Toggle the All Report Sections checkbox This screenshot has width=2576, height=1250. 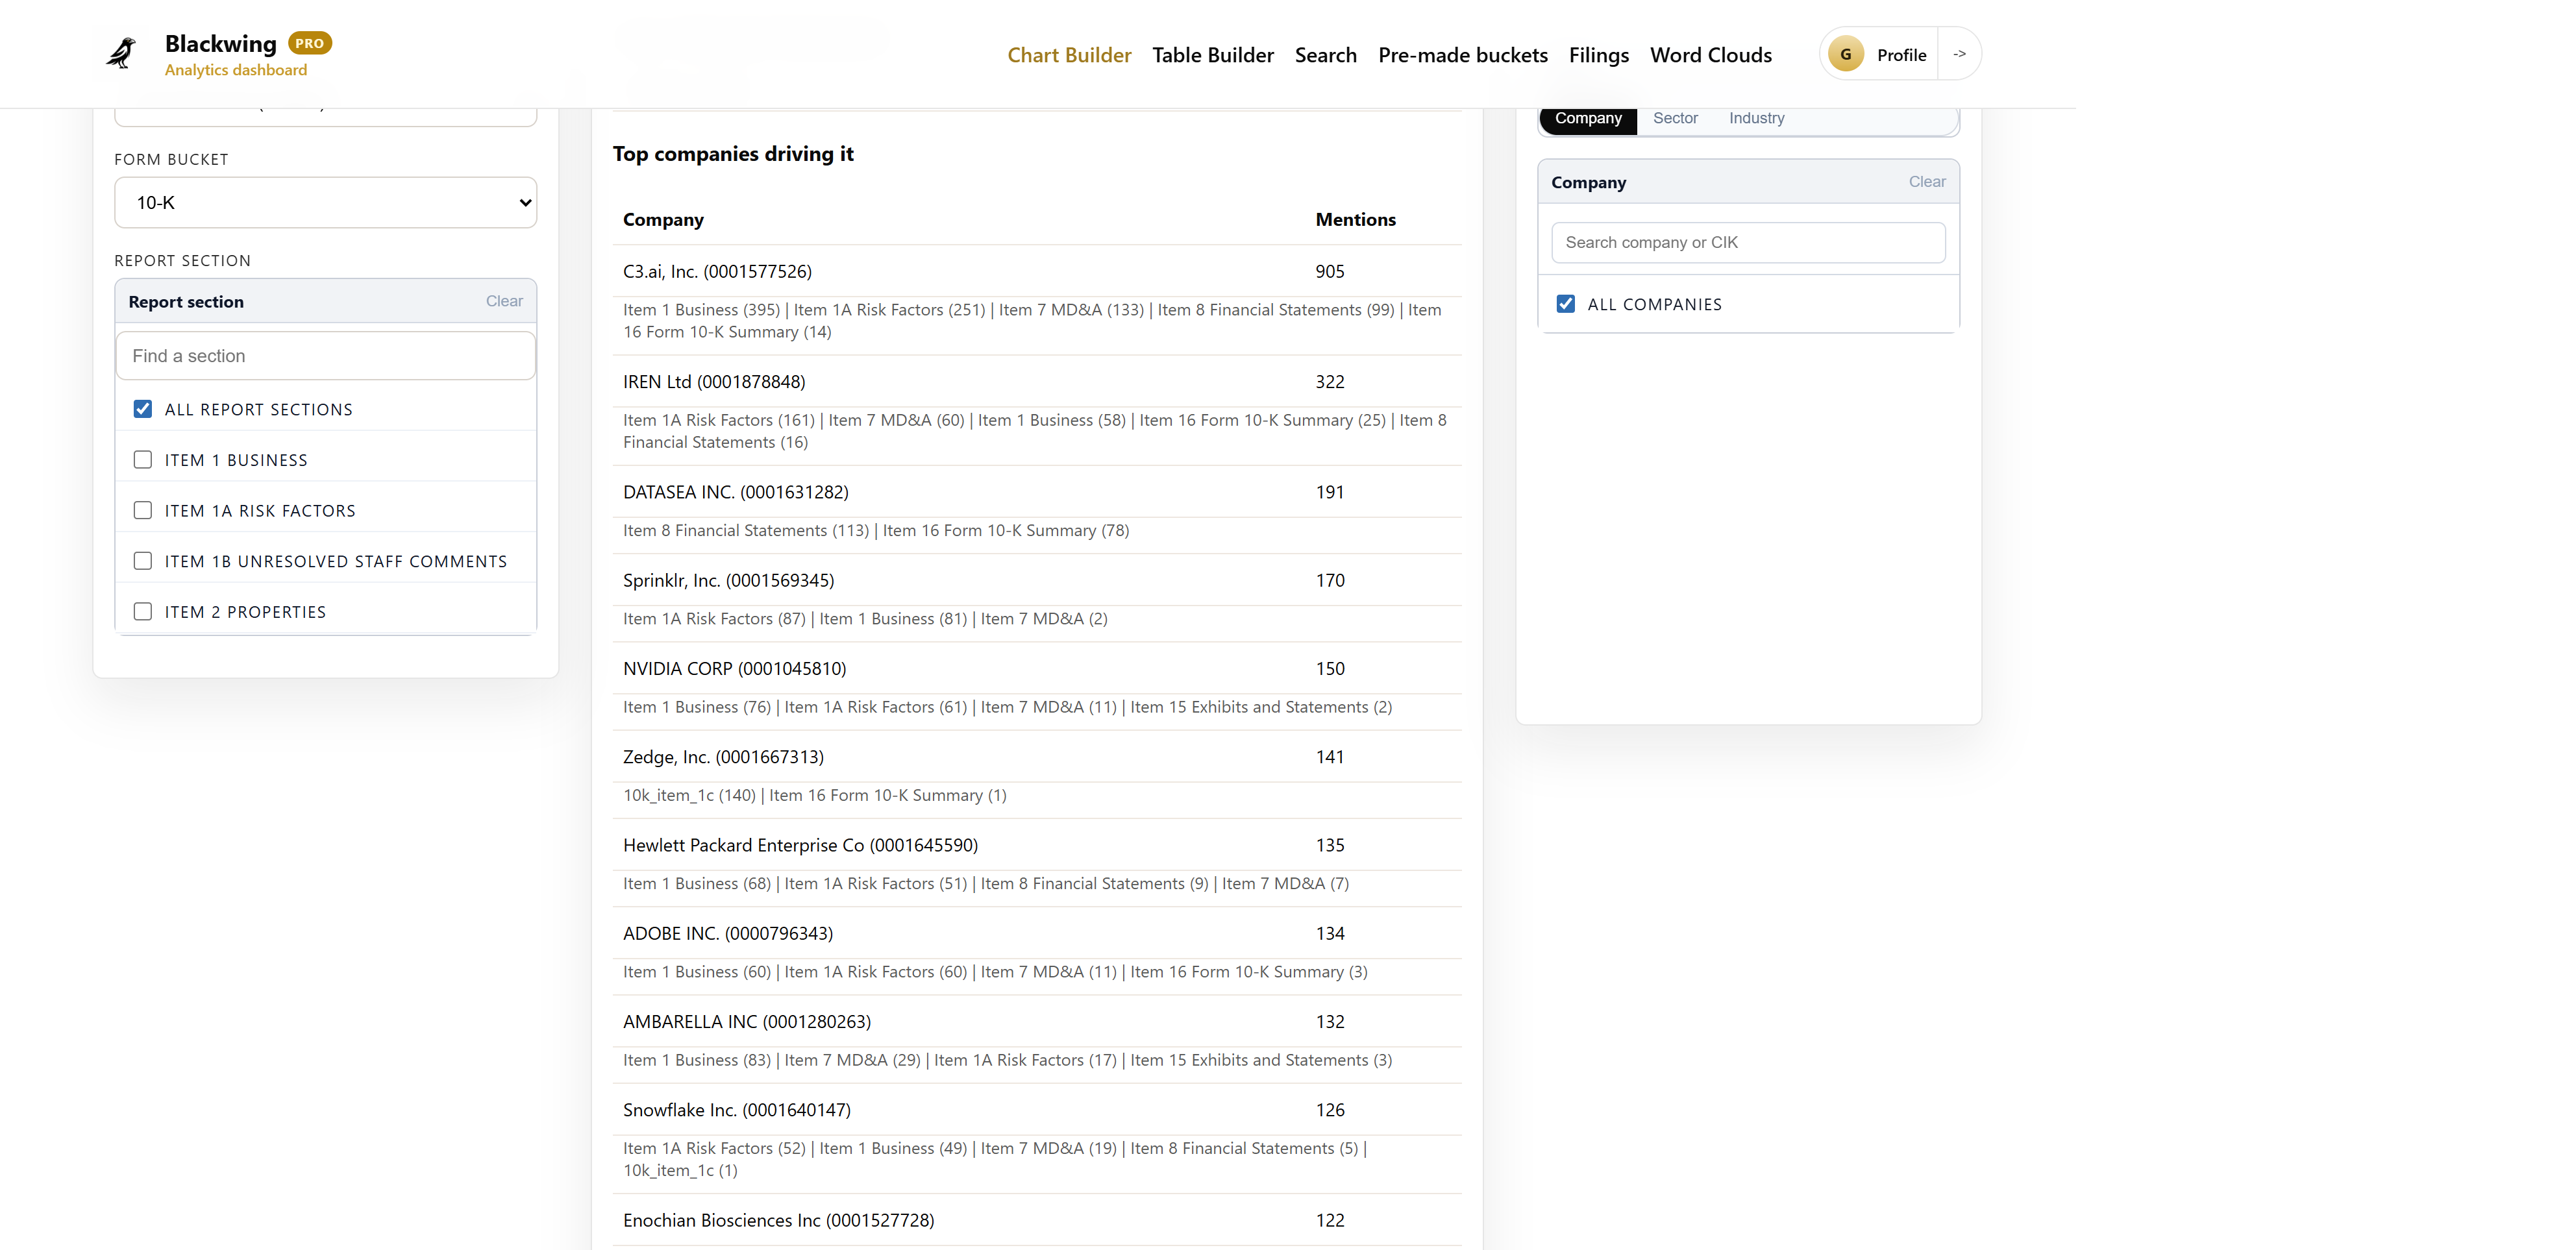[143, 409]
